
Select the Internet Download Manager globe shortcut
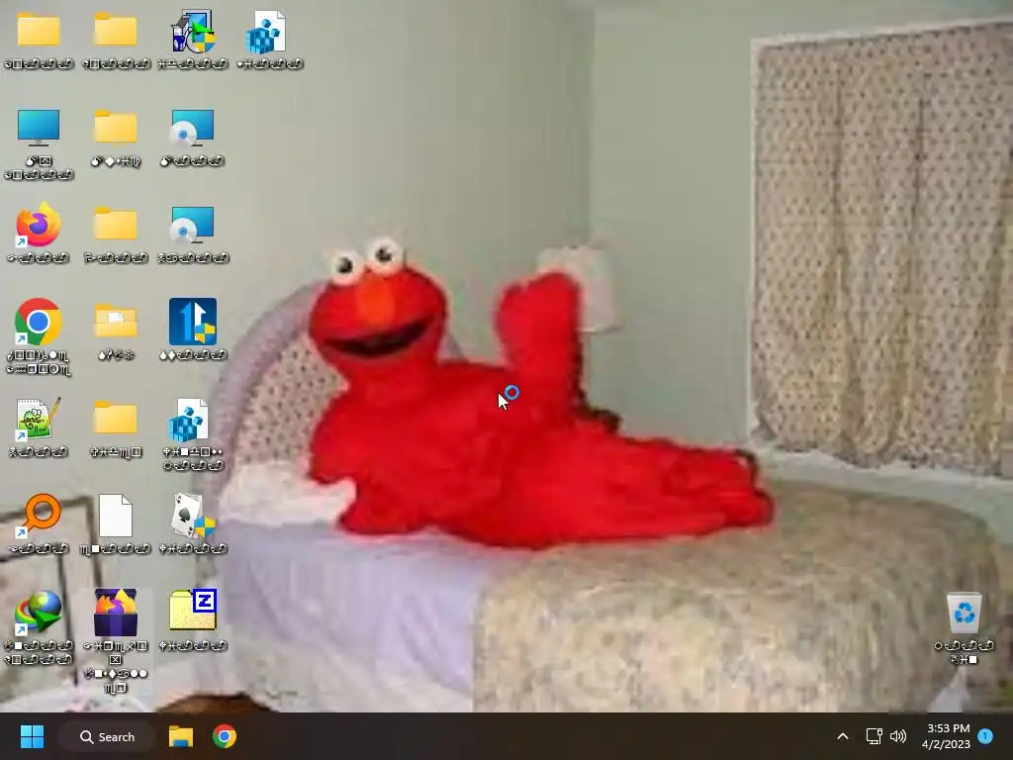[x=39, y=613]
